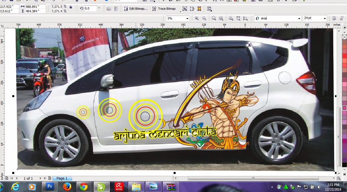The width and height of the screenshot is (347, 192).
Task: Click the Edit Bitmap button
Action: click(136, 9)
